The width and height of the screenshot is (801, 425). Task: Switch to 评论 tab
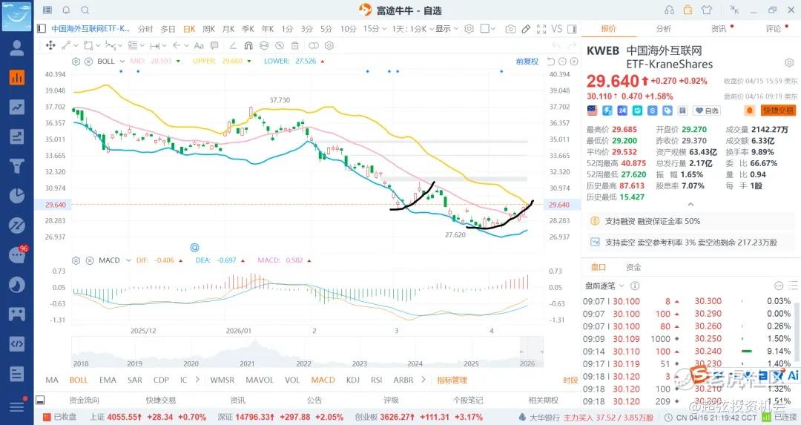[x=774, y=29]
